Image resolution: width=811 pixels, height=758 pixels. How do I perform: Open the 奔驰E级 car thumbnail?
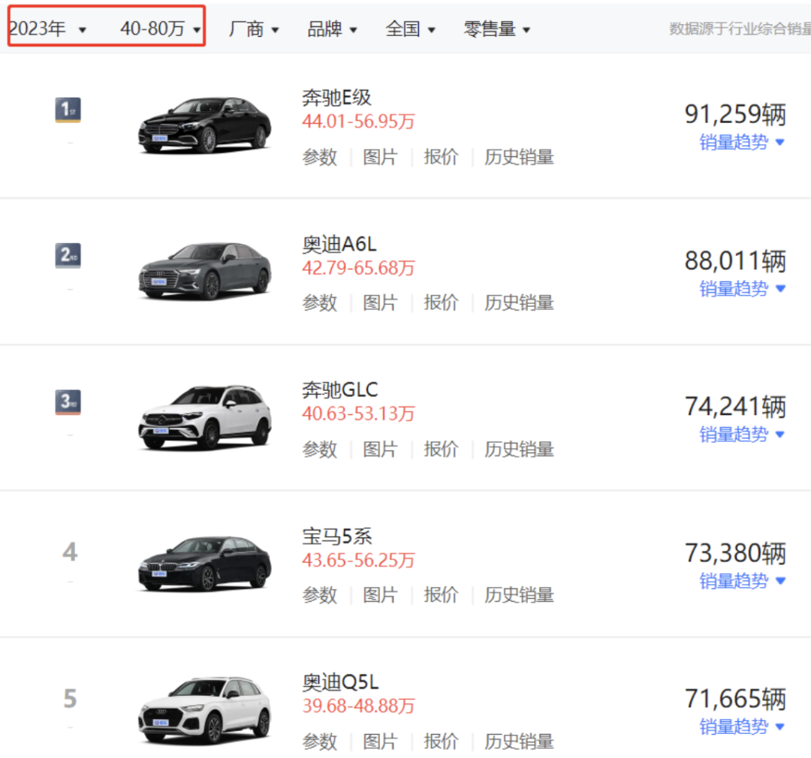(x=204, y=125)
